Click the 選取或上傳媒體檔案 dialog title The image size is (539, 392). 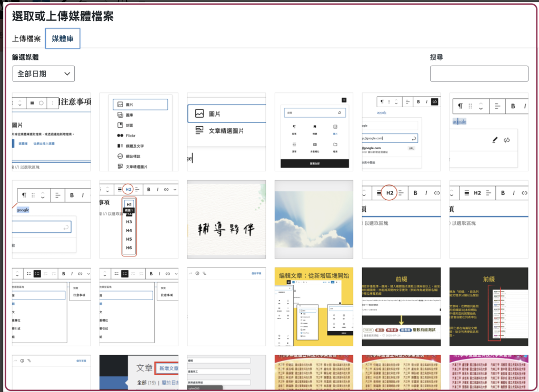click(x=63, y=16)
